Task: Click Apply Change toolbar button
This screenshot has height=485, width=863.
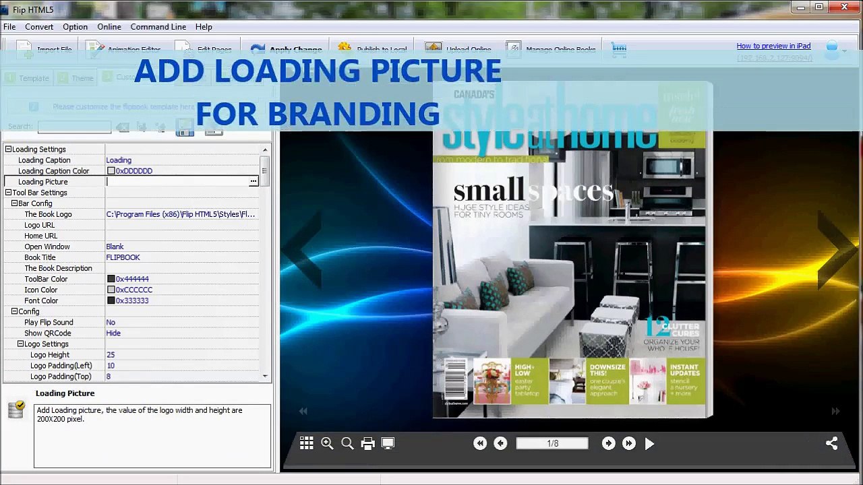Action: 286,48
